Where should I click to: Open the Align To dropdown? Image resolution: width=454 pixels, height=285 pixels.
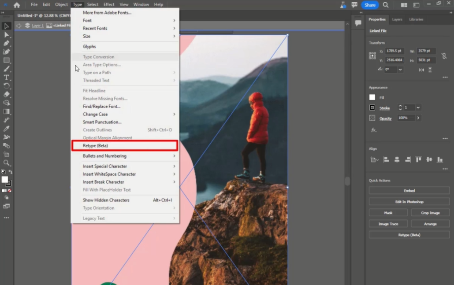pyautogui.click(x=375, y=160)
